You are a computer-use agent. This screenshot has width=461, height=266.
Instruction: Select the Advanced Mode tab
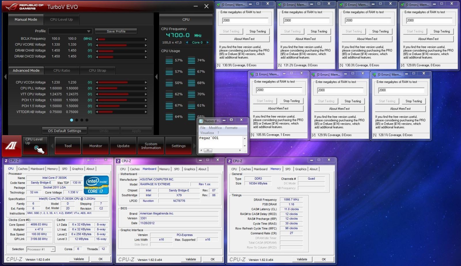pyautogui.click(x=26, y=71)
